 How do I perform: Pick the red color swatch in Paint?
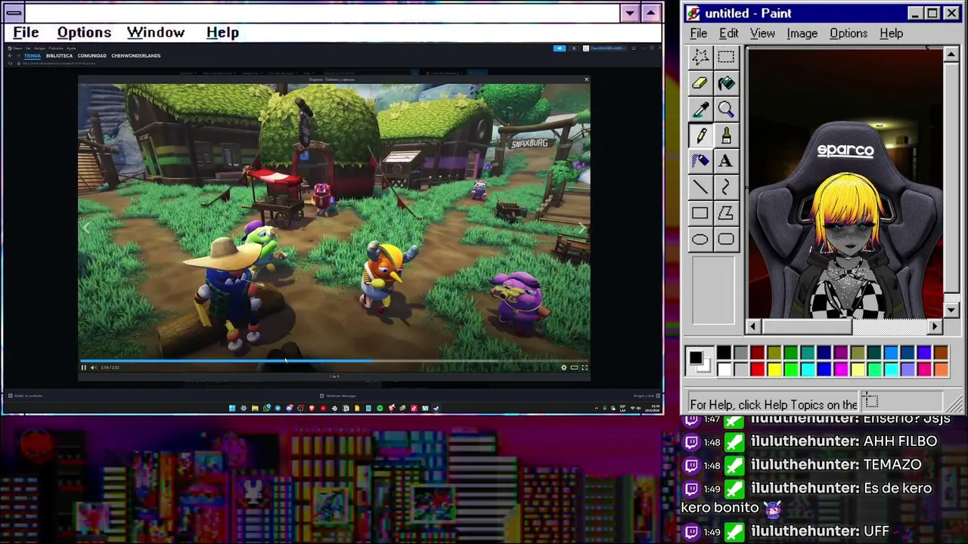(x=757, y=369)
